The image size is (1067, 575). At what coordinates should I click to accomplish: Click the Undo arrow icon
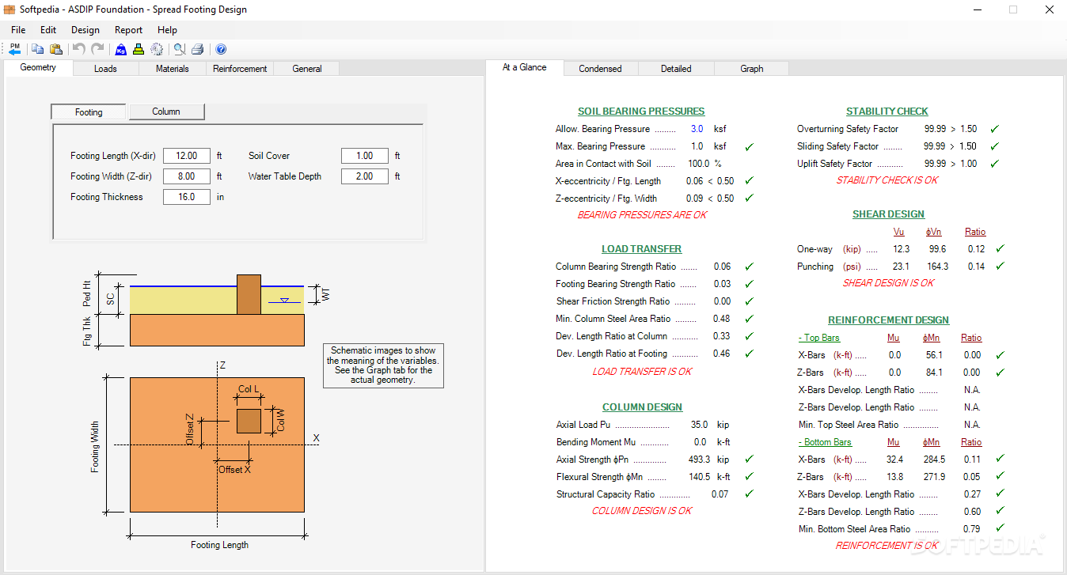tap(79, 49)
